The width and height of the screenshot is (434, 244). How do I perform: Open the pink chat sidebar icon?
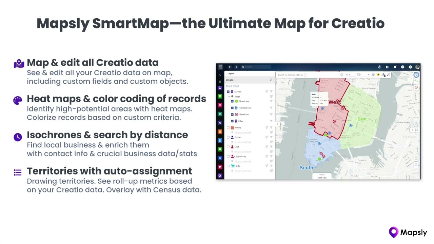coord(220,167)
